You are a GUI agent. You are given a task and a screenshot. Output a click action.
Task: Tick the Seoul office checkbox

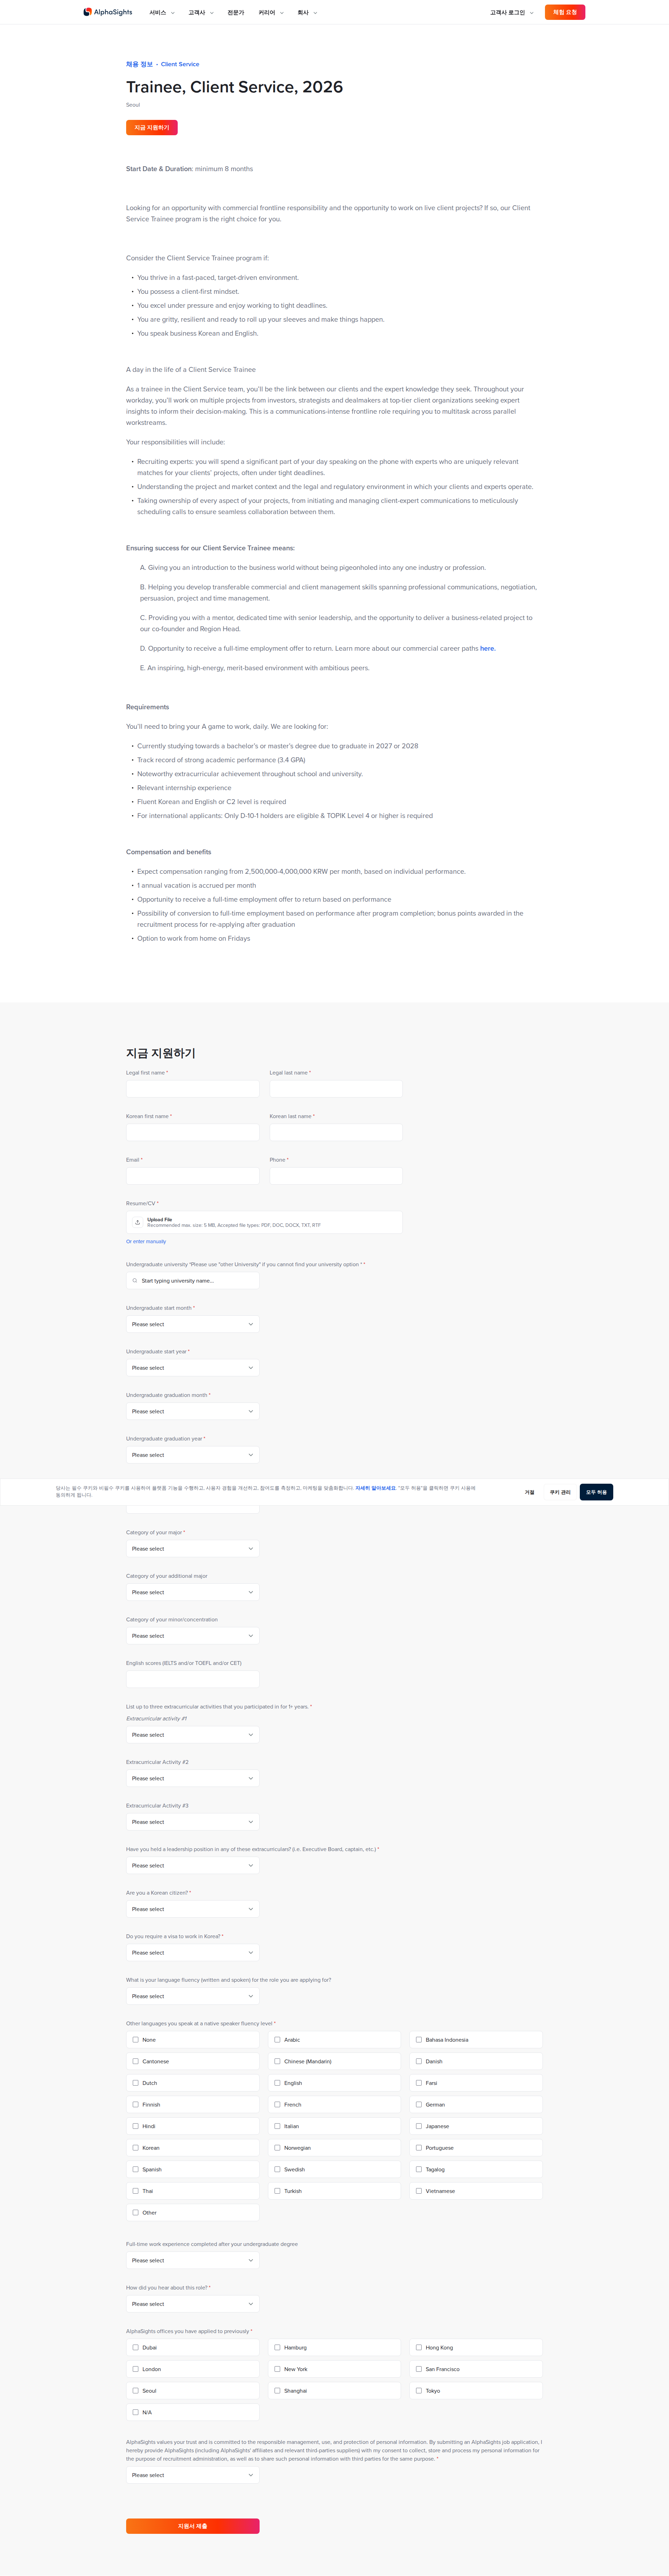pos(136,2391)
